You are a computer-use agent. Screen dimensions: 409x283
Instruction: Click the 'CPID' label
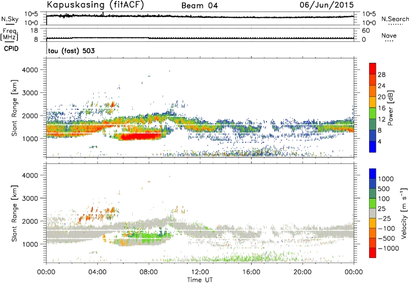(11, 49)
